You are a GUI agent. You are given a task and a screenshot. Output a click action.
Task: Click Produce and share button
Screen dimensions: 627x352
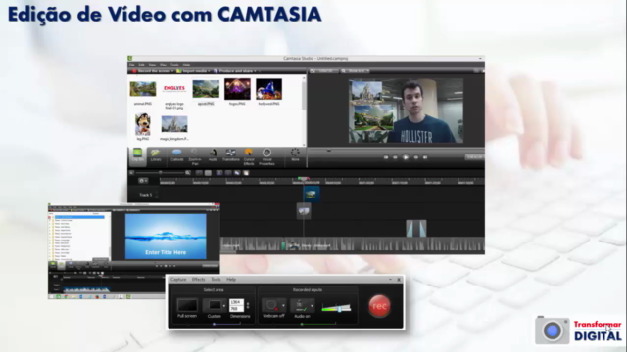point(234,71)
